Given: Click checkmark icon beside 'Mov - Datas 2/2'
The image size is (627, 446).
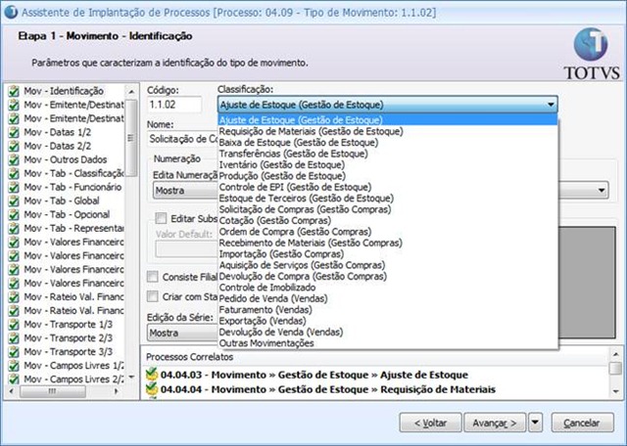Looking at the screenshot, I should click(x=14, y=146).
